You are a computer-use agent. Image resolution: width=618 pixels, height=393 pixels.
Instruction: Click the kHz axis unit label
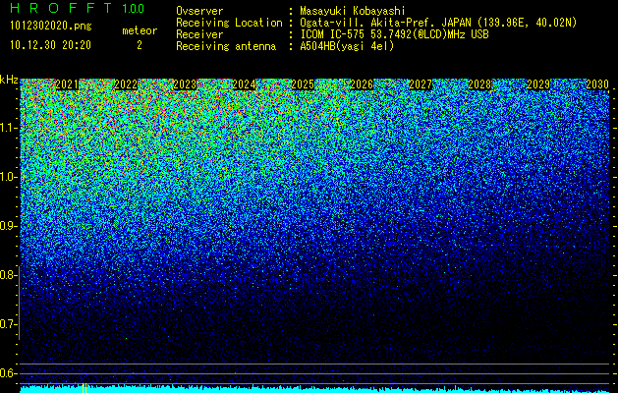tap(9, 80)
